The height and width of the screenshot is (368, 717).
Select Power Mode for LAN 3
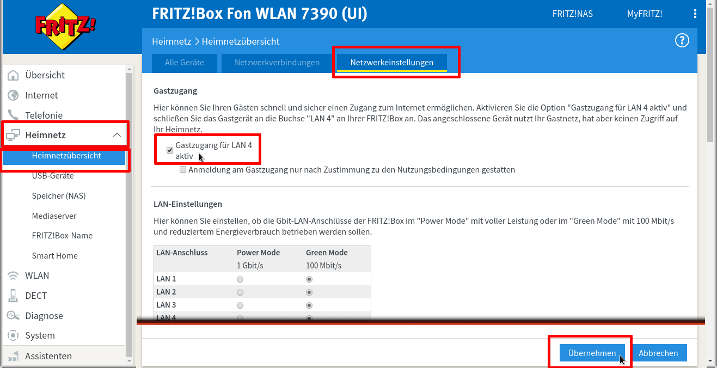pos(240,305)
